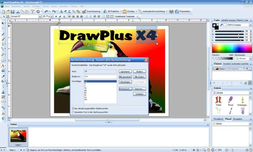Image resolution: width=253 pixels, height=152 pixels.
Task: Toggle visibility of Ebene 1 layer
Action: pos(247,69)
